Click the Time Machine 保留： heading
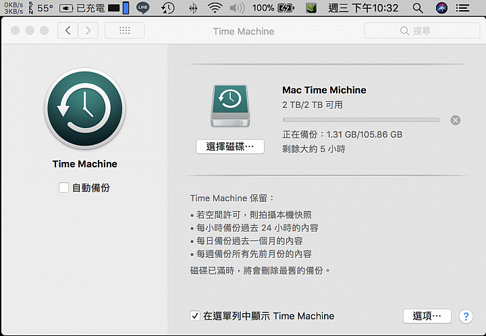This screenshot has width=486, height=336. 232,198
